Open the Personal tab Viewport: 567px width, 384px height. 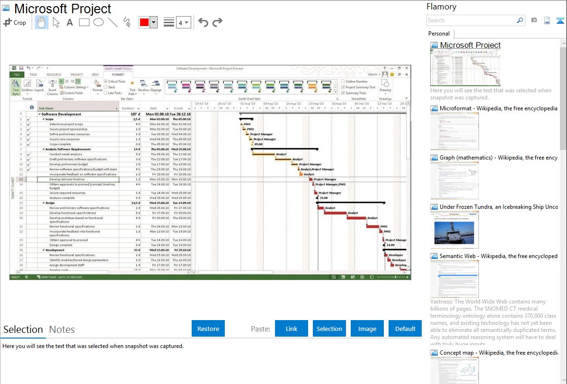[x=439, y=34]
